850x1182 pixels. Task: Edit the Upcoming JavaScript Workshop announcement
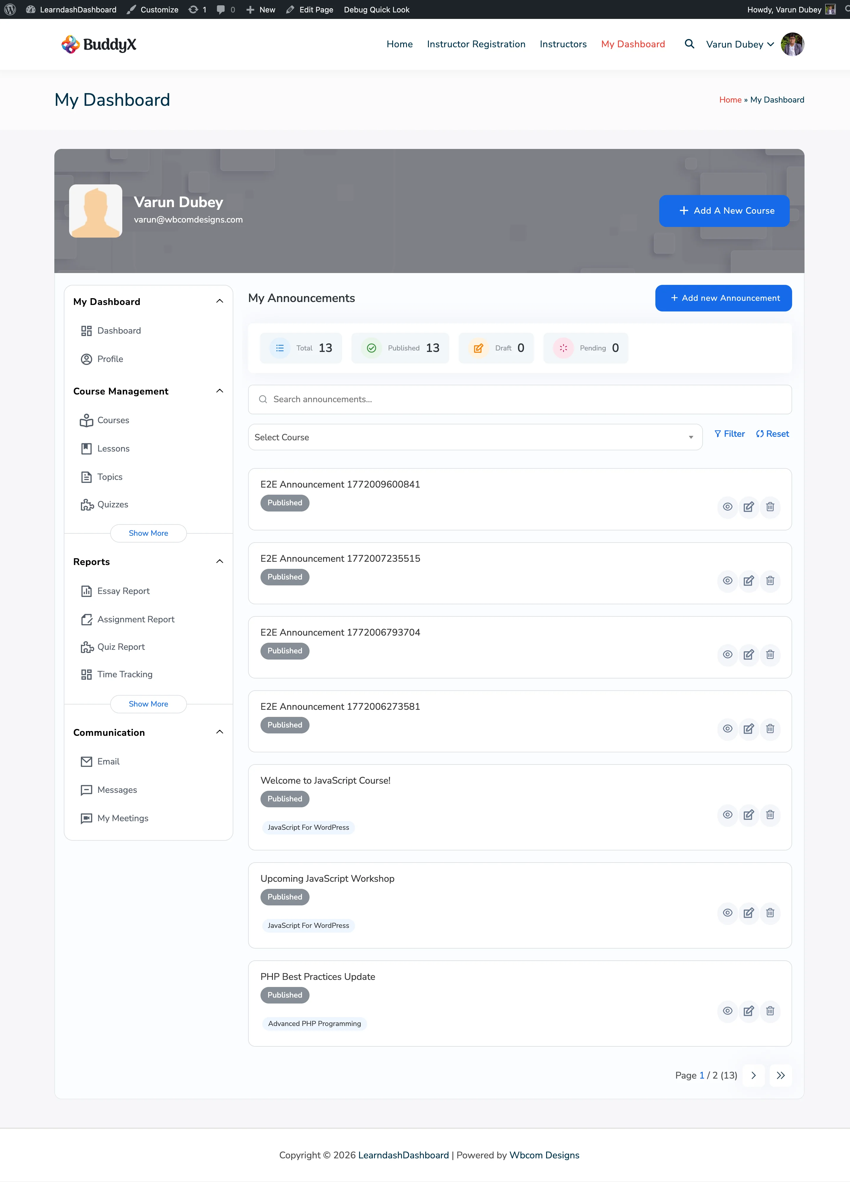point(748,913)
